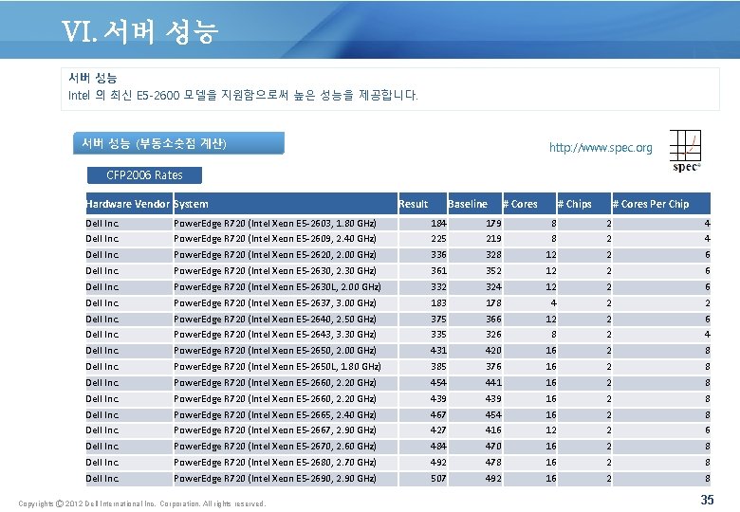Select the Baseline column header
The width and height of the screenshot is (740, 512).
pyautogui.click(x=474, y=204)
